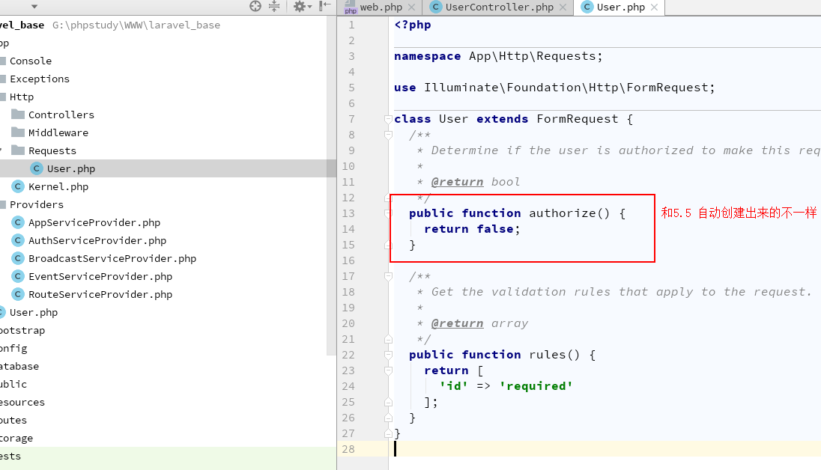Open the project panel settings gear

[299, 7]
